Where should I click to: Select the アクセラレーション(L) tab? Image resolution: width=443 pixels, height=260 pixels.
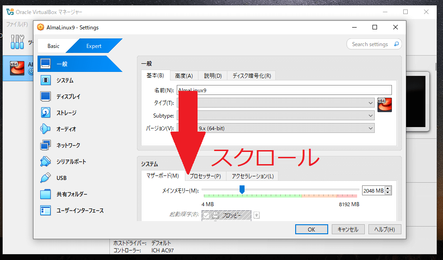(253, 176)
